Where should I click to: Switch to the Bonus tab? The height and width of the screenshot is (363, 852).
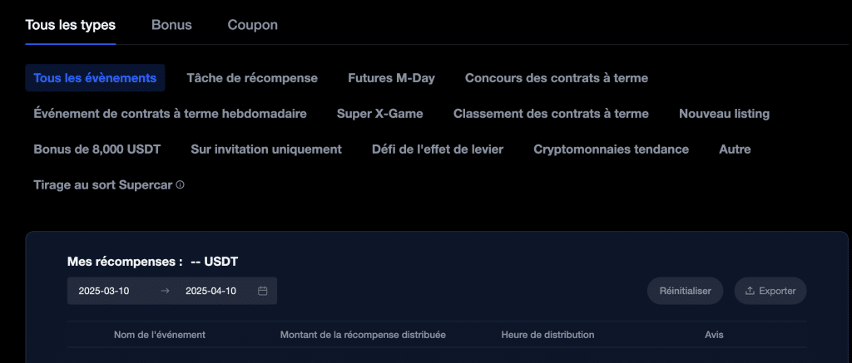171,25
